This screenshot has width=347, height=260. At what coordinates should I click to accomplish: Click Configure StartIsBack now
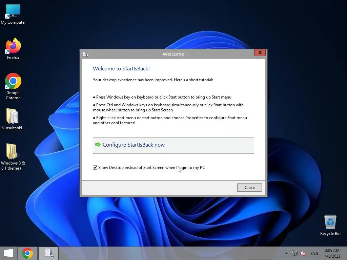point(173,146)
